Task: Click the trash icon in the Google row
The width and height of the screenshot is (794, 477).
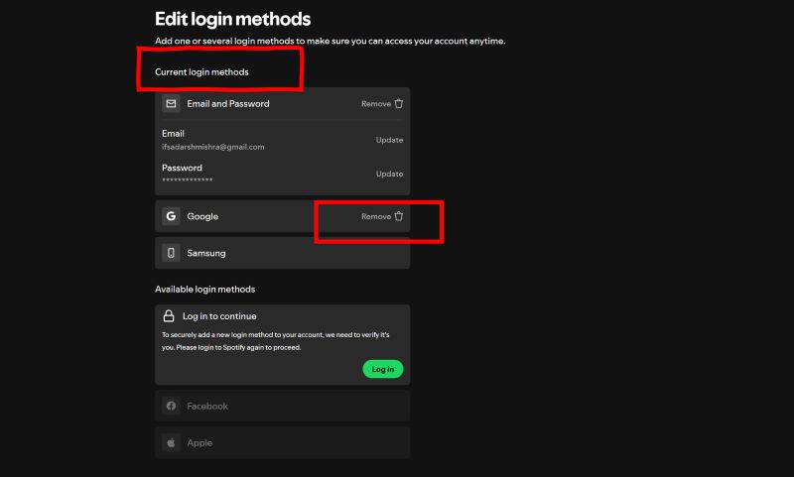Action: [x=399, y=216]
